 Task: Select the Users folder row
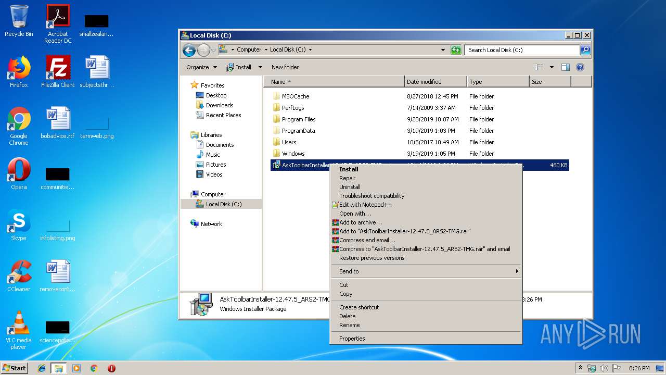[x=420, y=142]
